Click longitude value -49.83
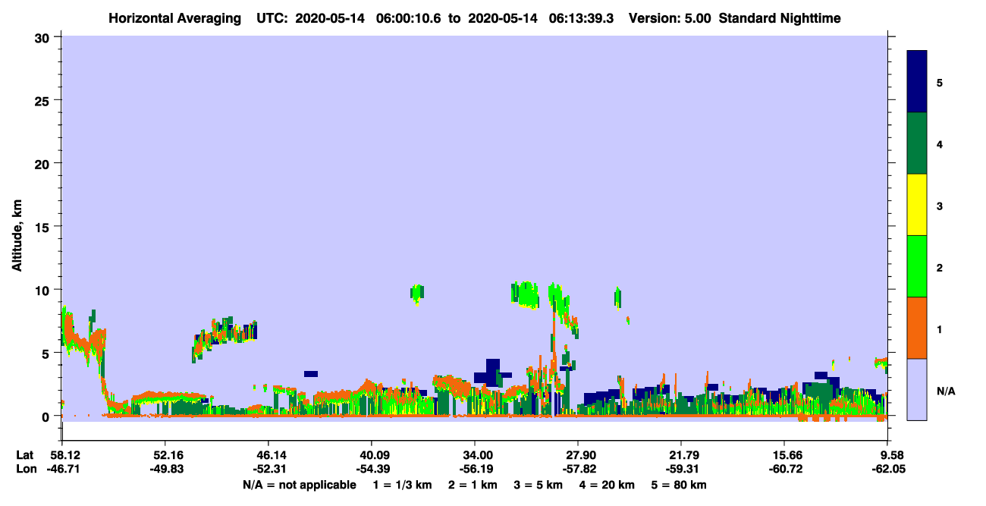This screenshot has width=986, height=506. [x=165, y=469]
